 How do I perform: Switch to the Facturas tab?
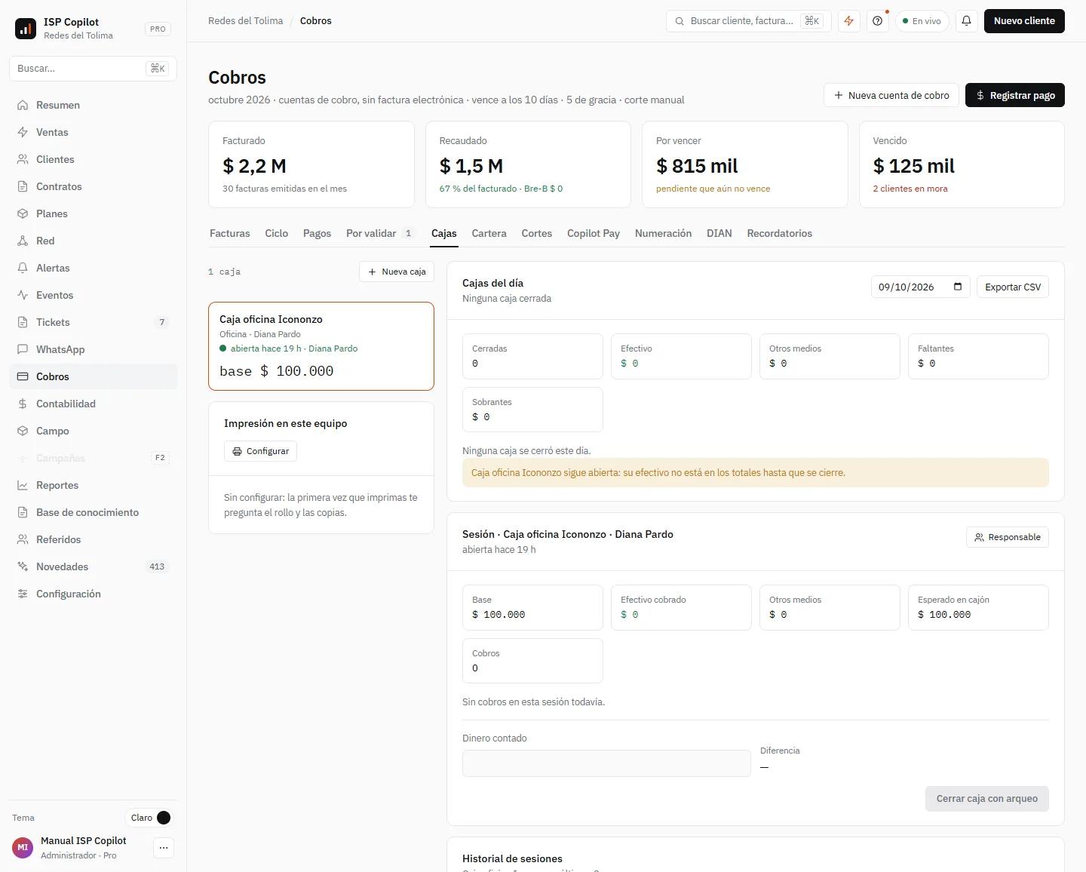click(230, 234)
